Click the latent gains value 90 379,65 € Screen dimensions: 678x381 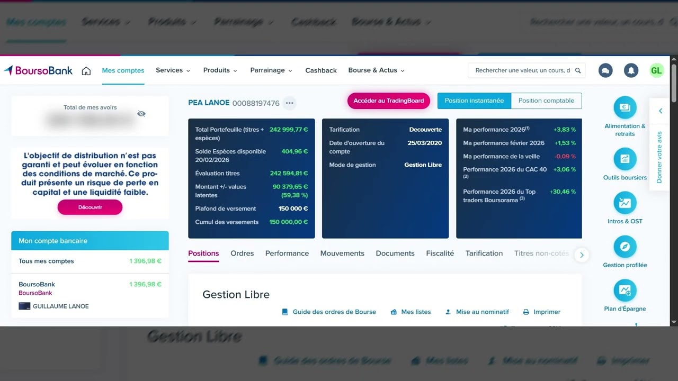(290, 187)
